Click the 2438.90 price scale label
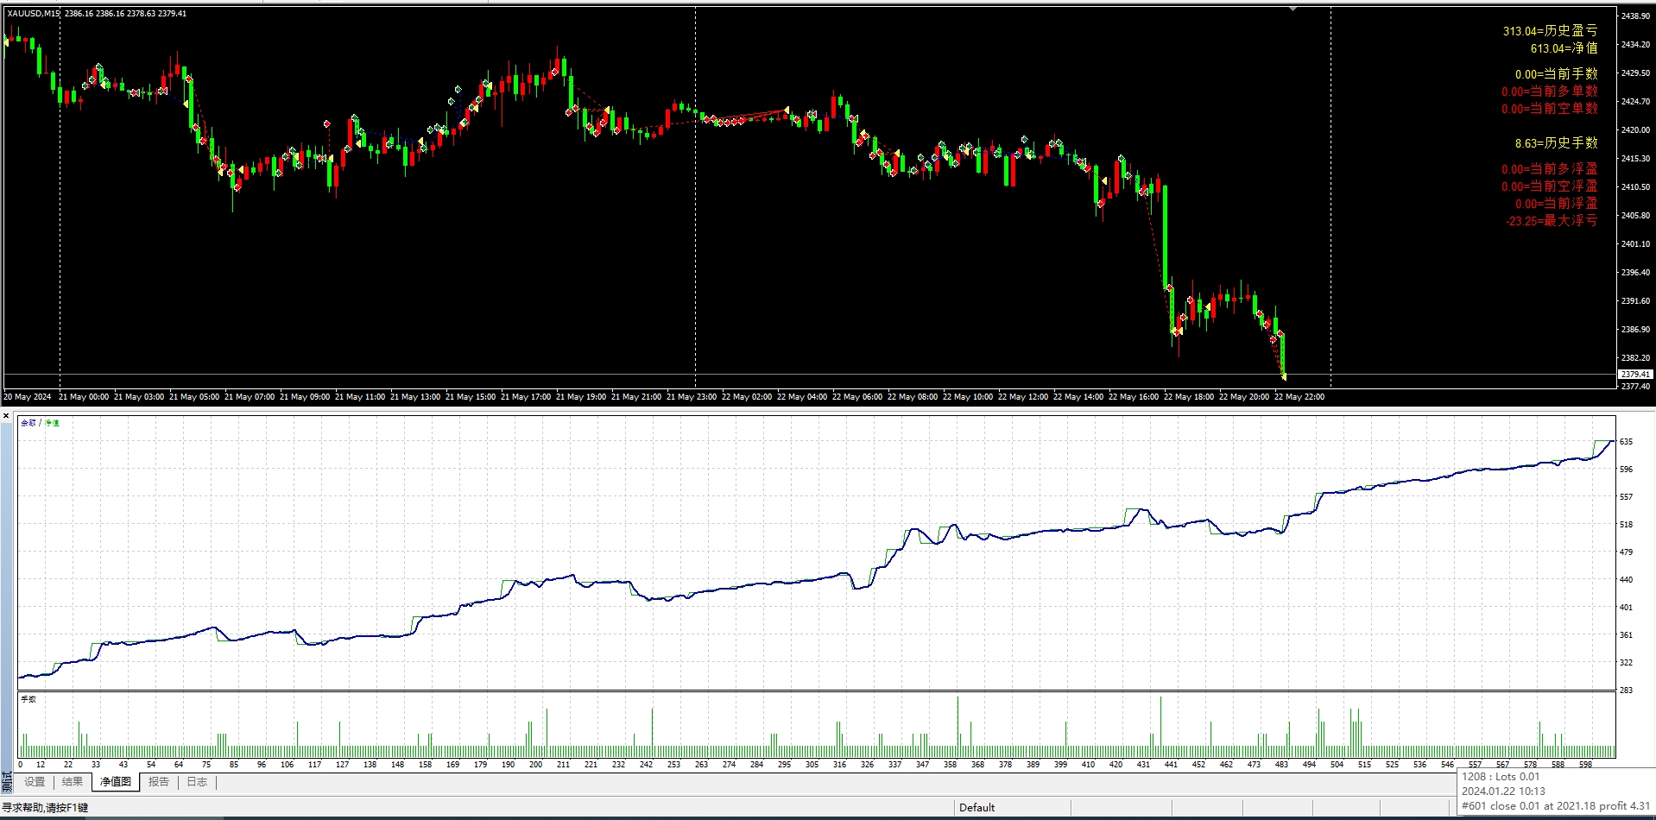Viewport: 1656px width, 820px height. pyautogui.click(x=1635, y=16)
